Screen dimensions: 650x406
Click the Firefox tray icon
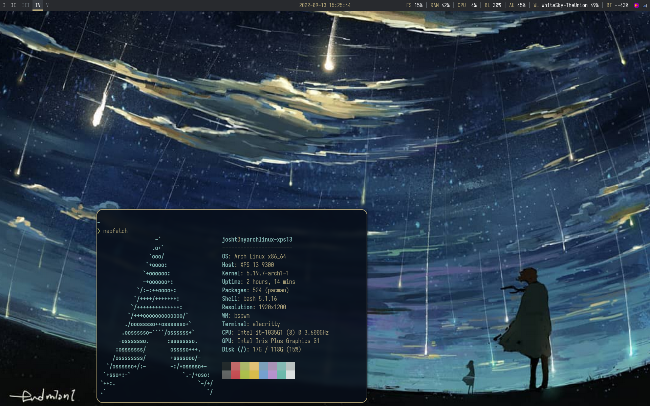point(636,5)
